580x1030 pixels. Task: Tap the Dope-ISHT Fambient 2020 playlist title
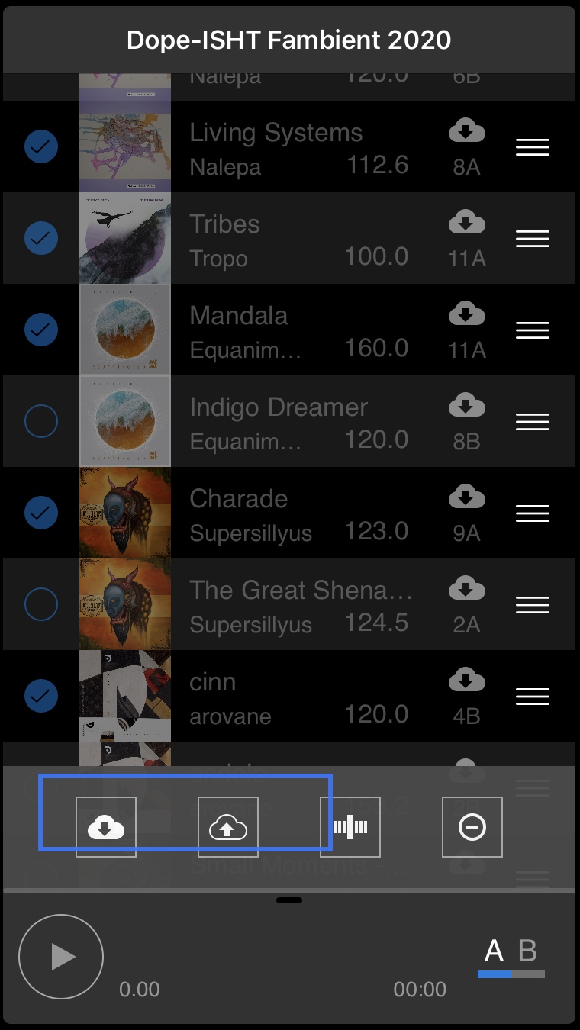[289, 40]
